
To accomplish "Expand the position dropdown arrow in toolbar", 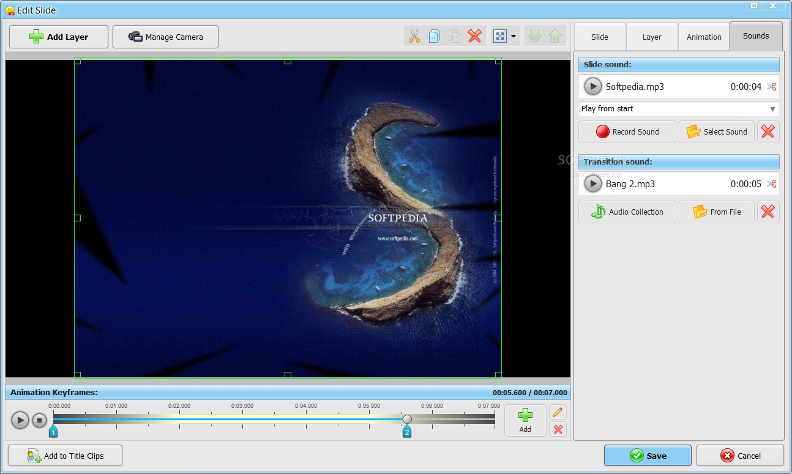I will tap(514, 37).
